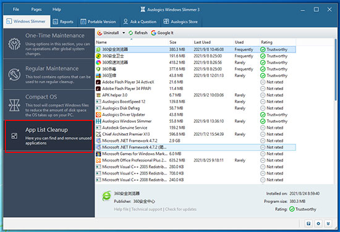Open Regular Maintenance via its wrench icon

(14, 75)
